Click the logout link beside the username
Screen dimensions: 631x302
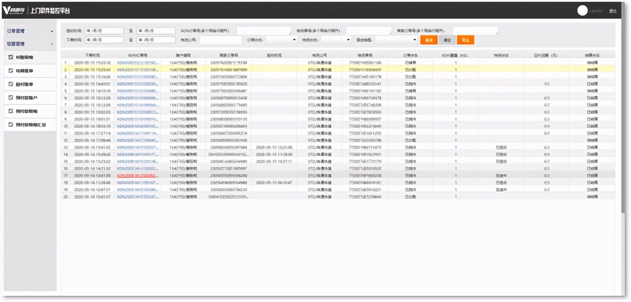pos(613,11)
